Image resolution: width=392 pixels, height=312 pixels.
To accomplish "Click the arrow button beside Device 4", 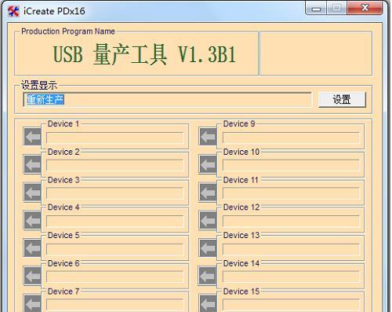I will [x=32, y=220].
